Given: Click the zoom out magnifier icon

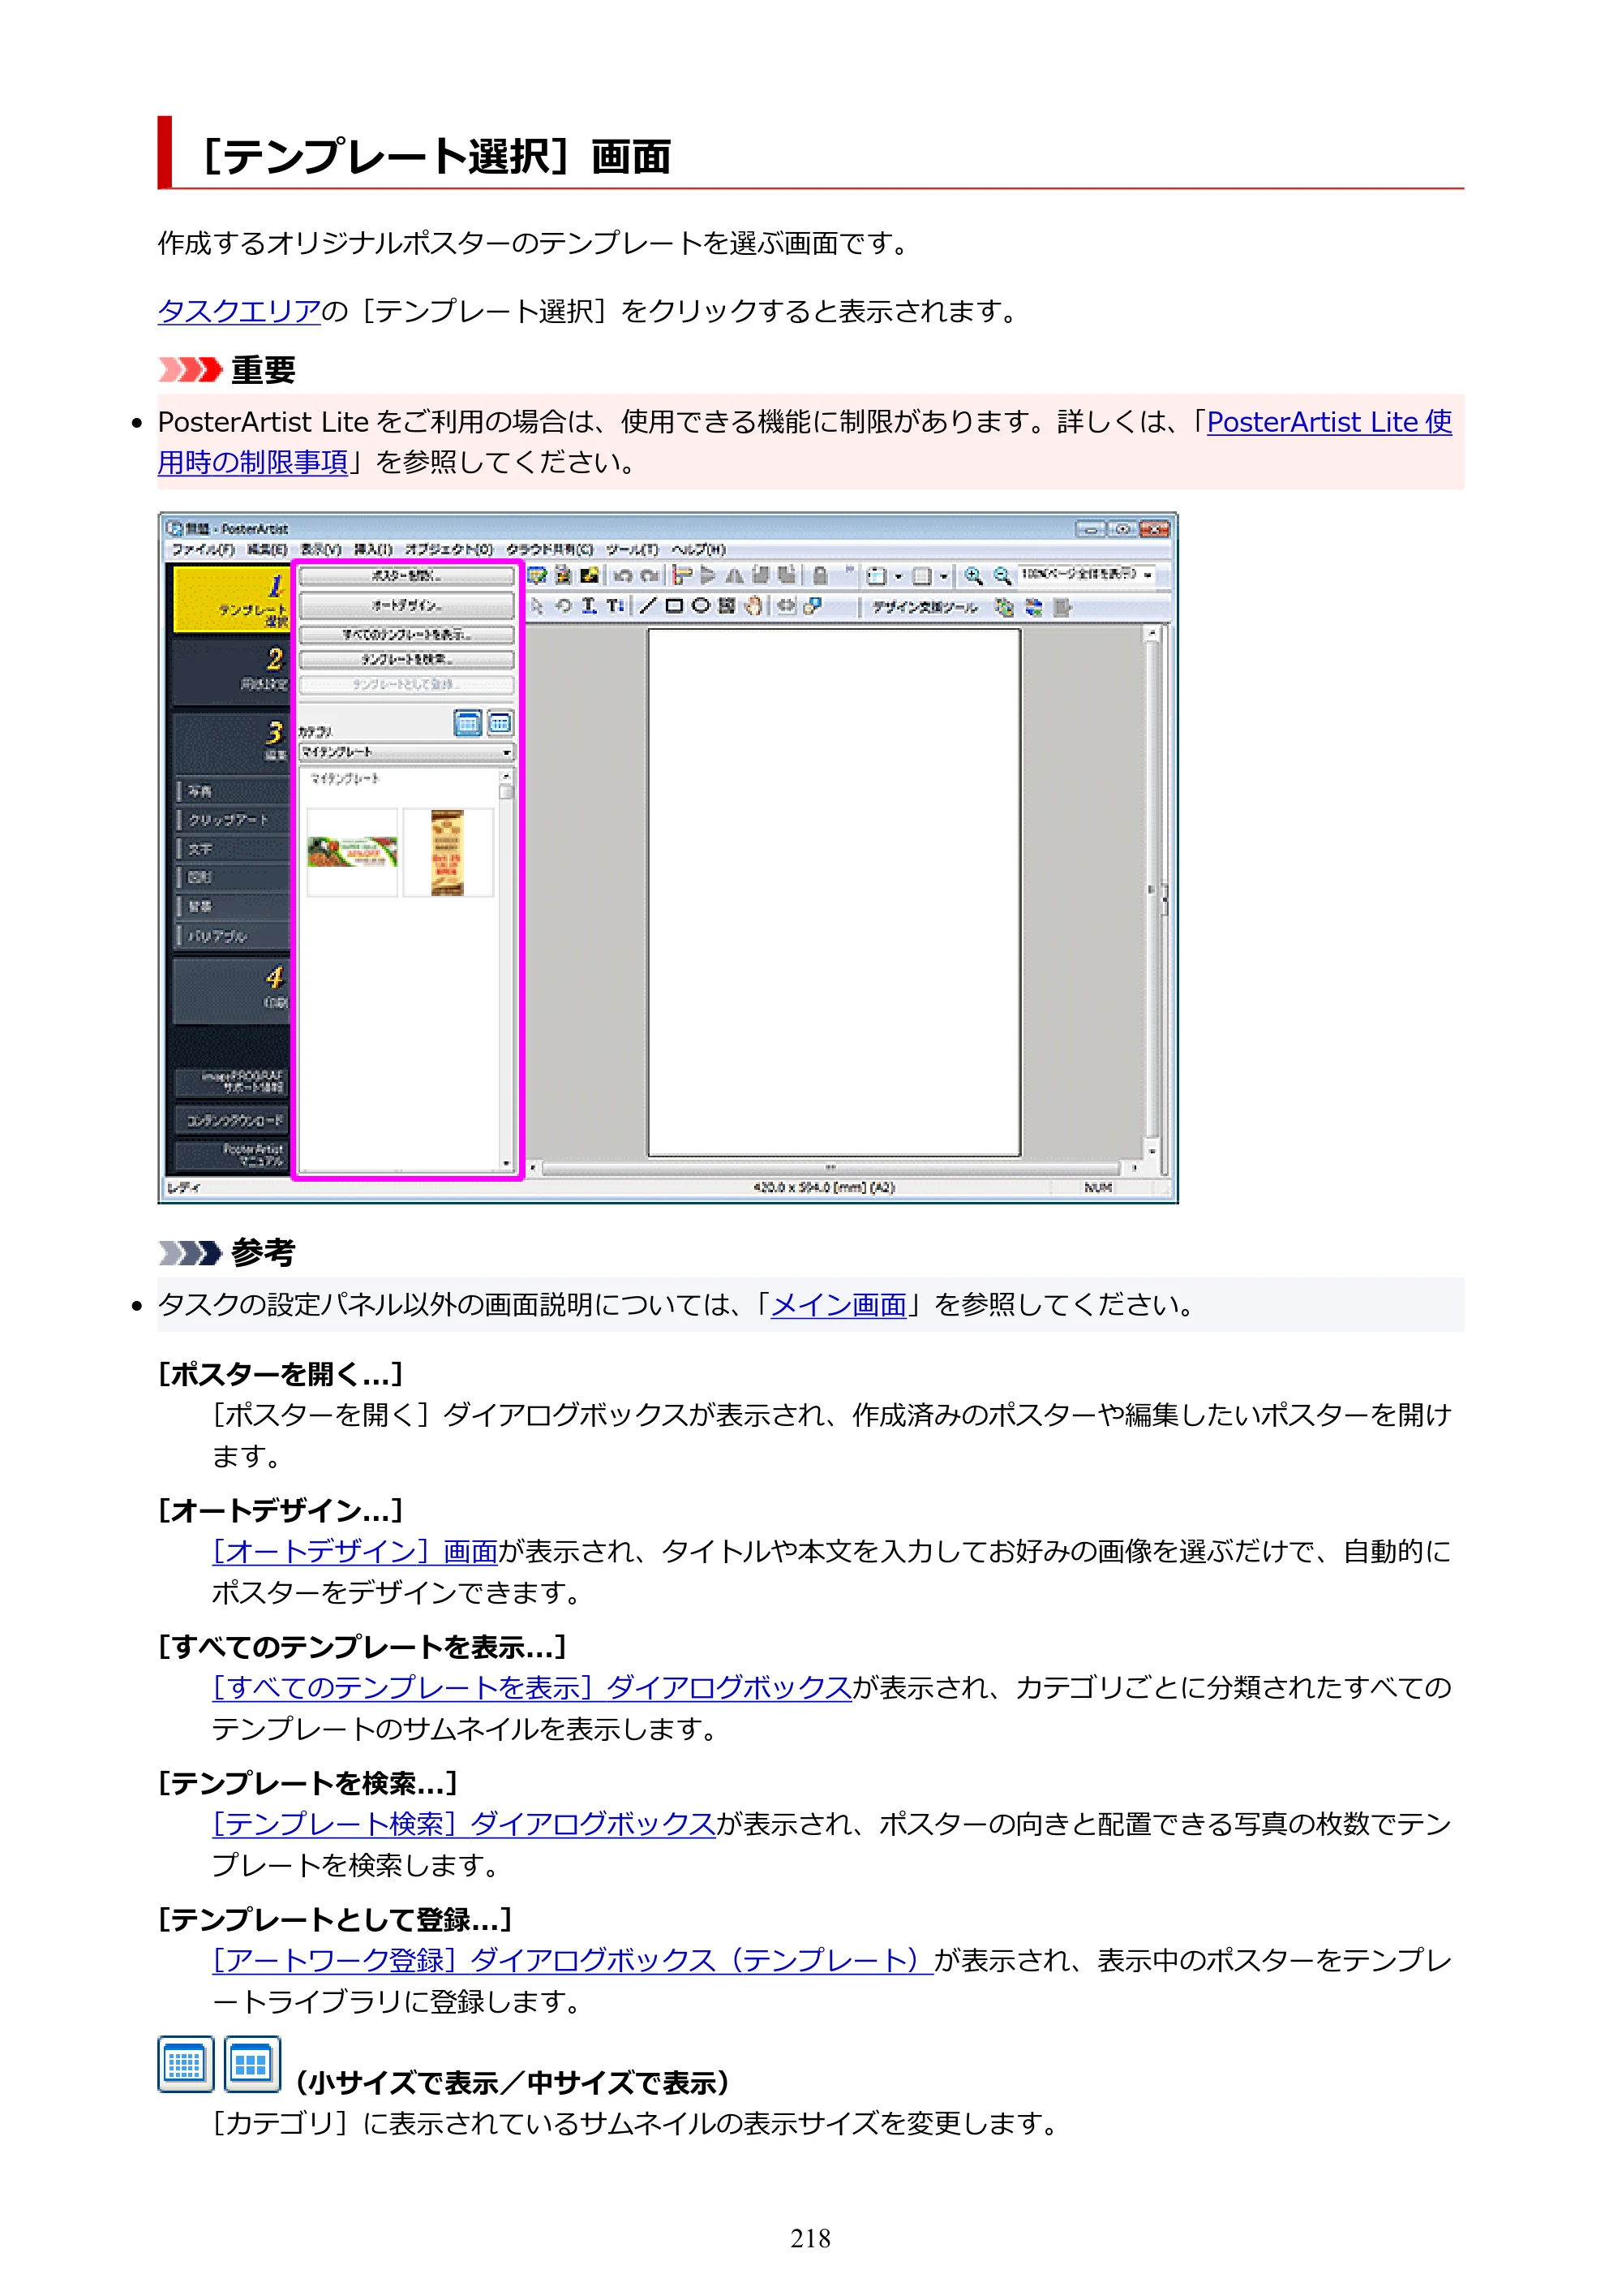Looking at the screenshot, I should pyautogui.click(x=1001, y=575).
